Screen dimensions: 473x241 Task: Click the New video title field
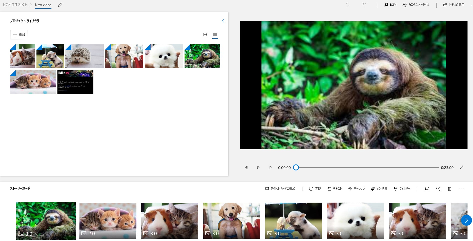click(43, 5)
